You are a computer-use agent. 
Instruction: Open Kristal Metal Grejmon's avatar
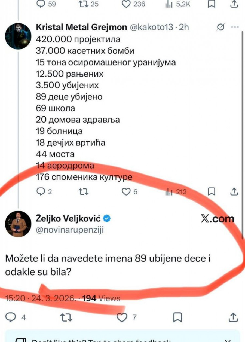(18, 36)
